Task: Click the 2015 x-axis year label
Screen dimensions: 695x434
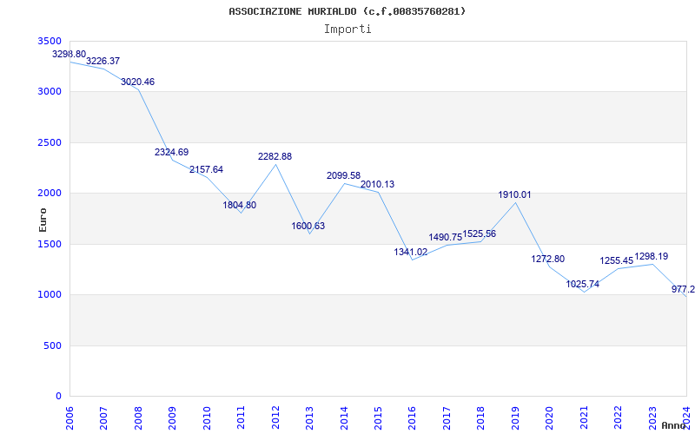Action: coord(378,418)
